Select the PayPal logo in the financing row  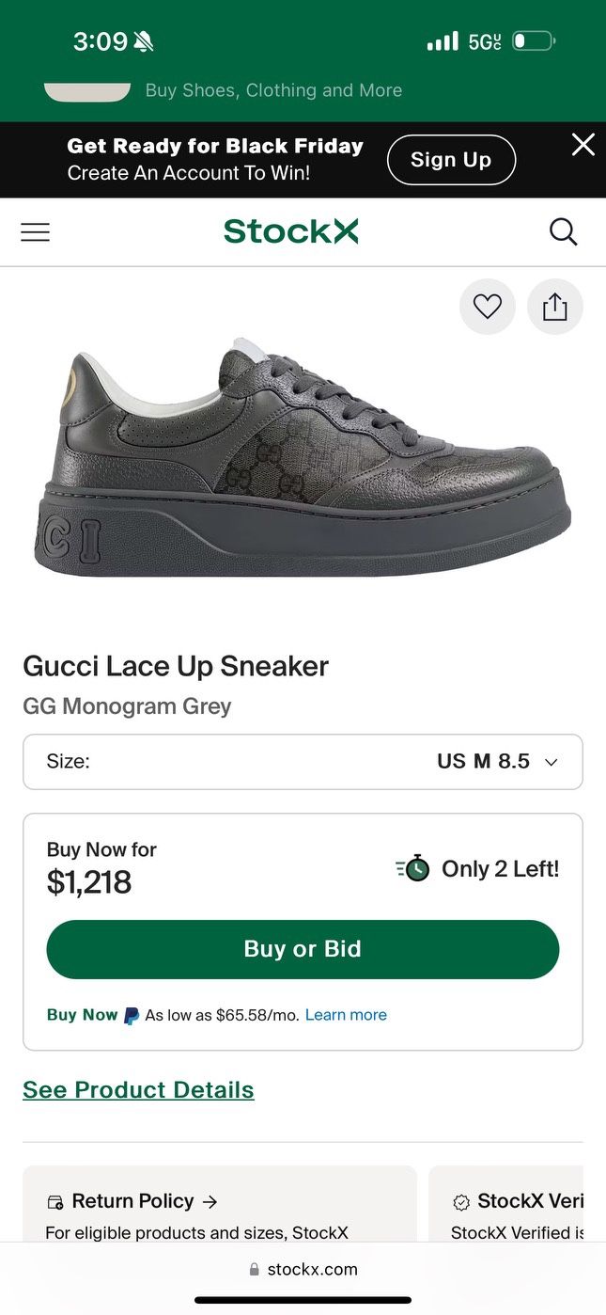[x=129, y=1014]
